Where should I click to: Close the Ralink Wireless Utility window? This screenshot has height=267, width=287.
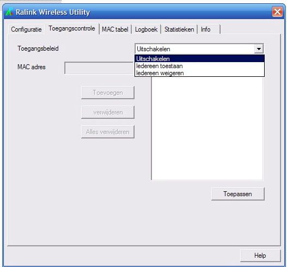click(x=277, y=12)
